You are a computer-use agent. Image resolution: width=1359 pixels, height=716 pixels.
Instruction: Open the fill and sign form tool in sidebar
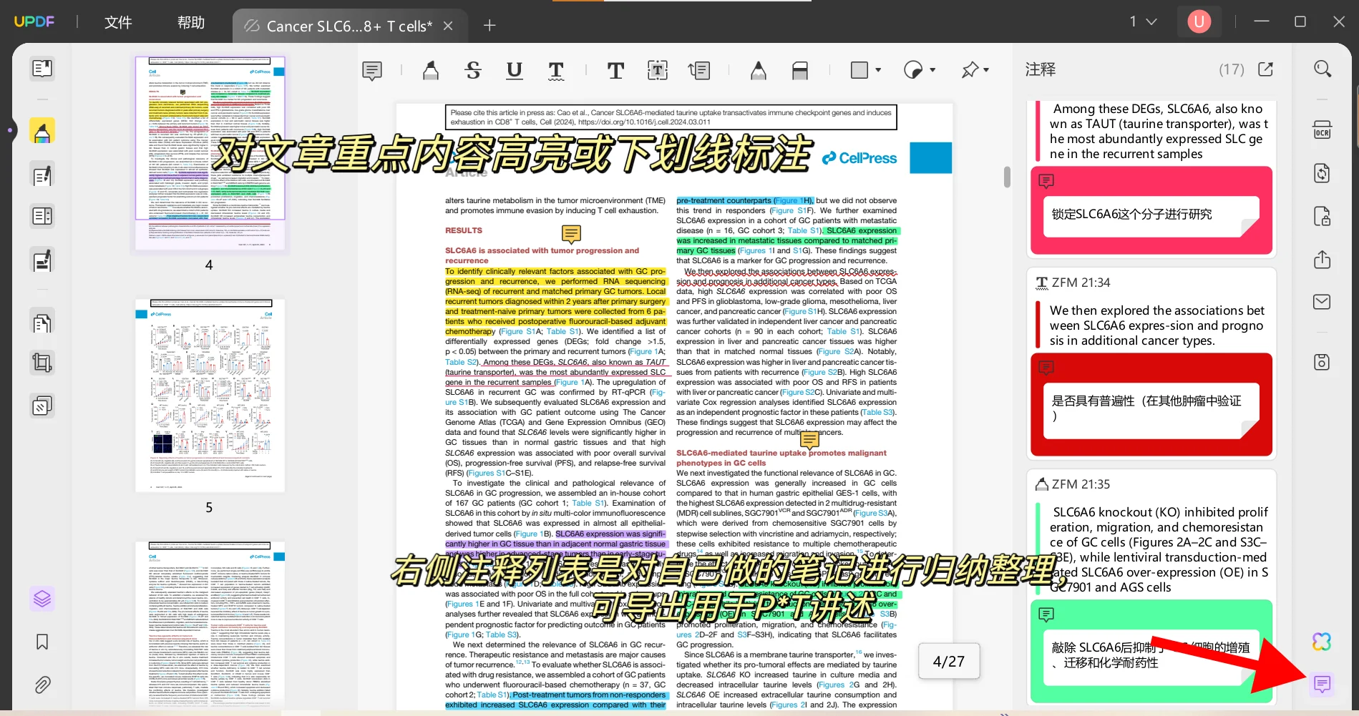pos(42,260)
